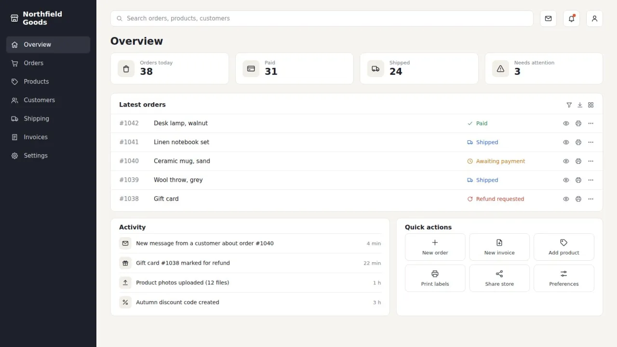Open the Products sidebar section
Screen dimensions: 617x347
tap(48, 81)
